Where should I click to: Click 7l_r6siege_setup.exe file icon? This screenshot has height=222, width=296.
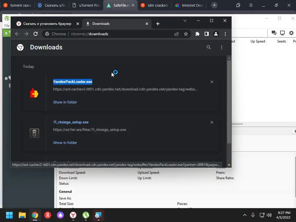[x=34, y=133]
